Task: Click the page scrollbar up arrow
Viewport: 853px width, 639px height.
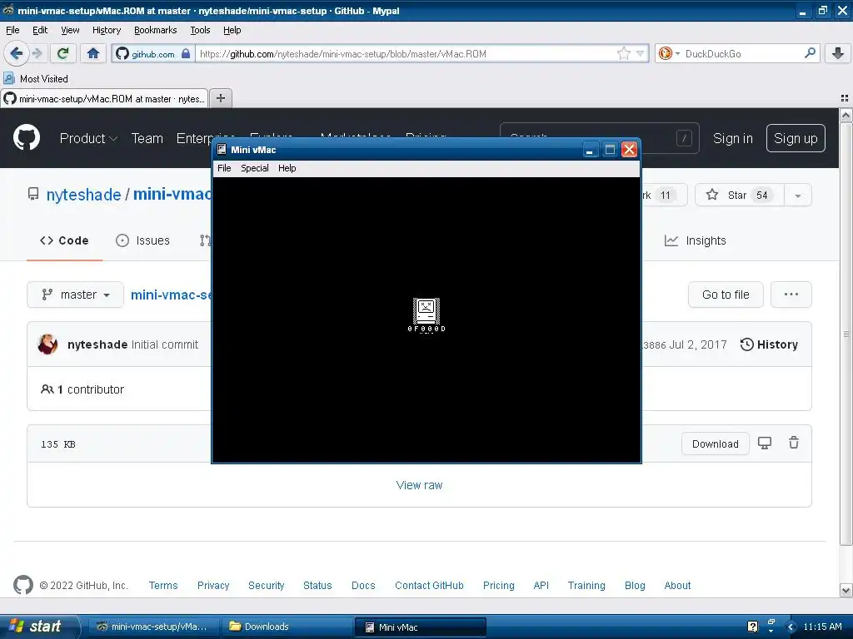Action: [x=846, y=115]
